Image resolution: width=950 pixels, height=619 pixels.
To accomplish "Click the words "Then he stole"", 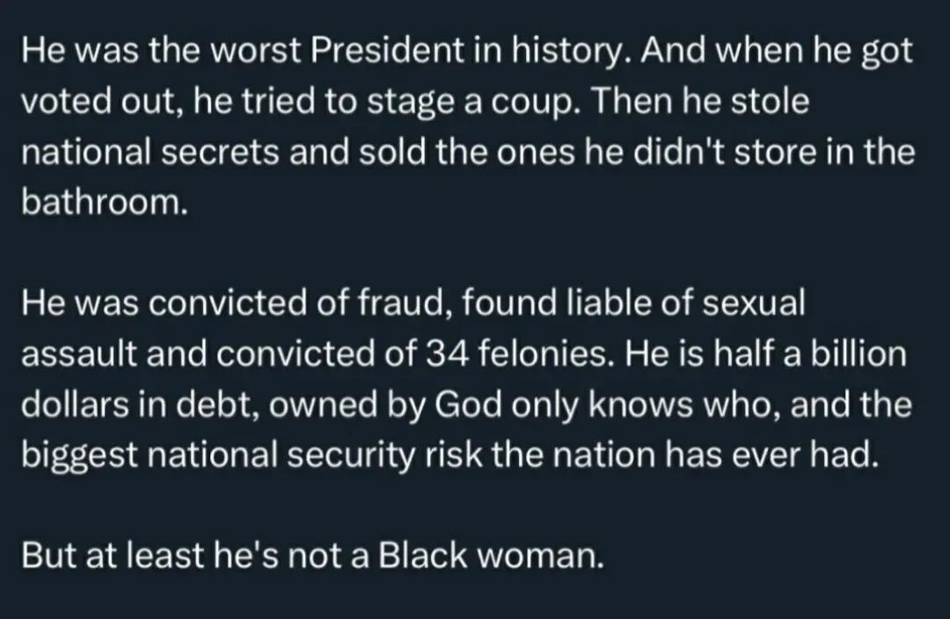I will pos(700,102).
